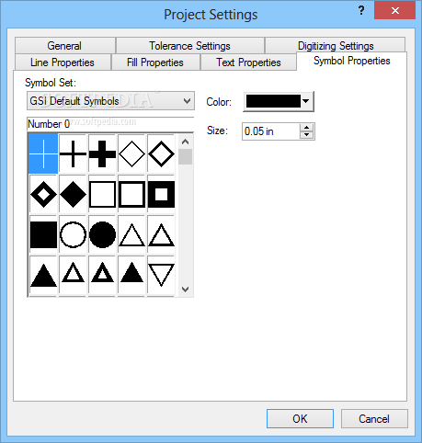The width and height of the screenshot is (422, 443).
Task: Open the Symbol Set dropdown list
Action: (x=110, y=101)
